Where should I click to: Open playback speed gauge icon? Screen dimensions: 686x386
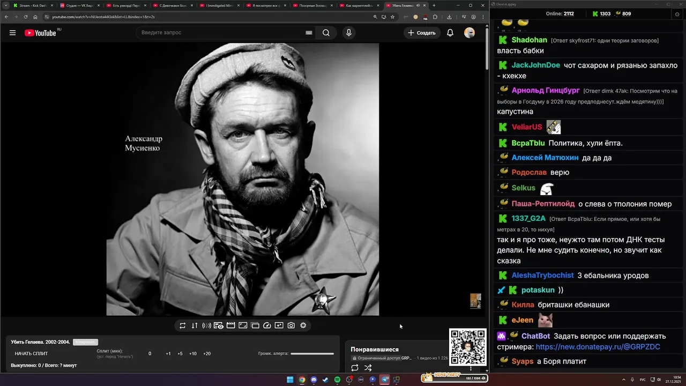pos(267,325)
